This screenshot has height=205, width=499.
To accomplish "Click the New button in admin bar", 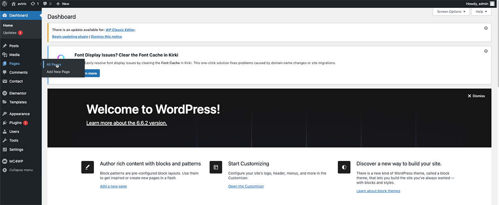I will [x=62, y=4].
